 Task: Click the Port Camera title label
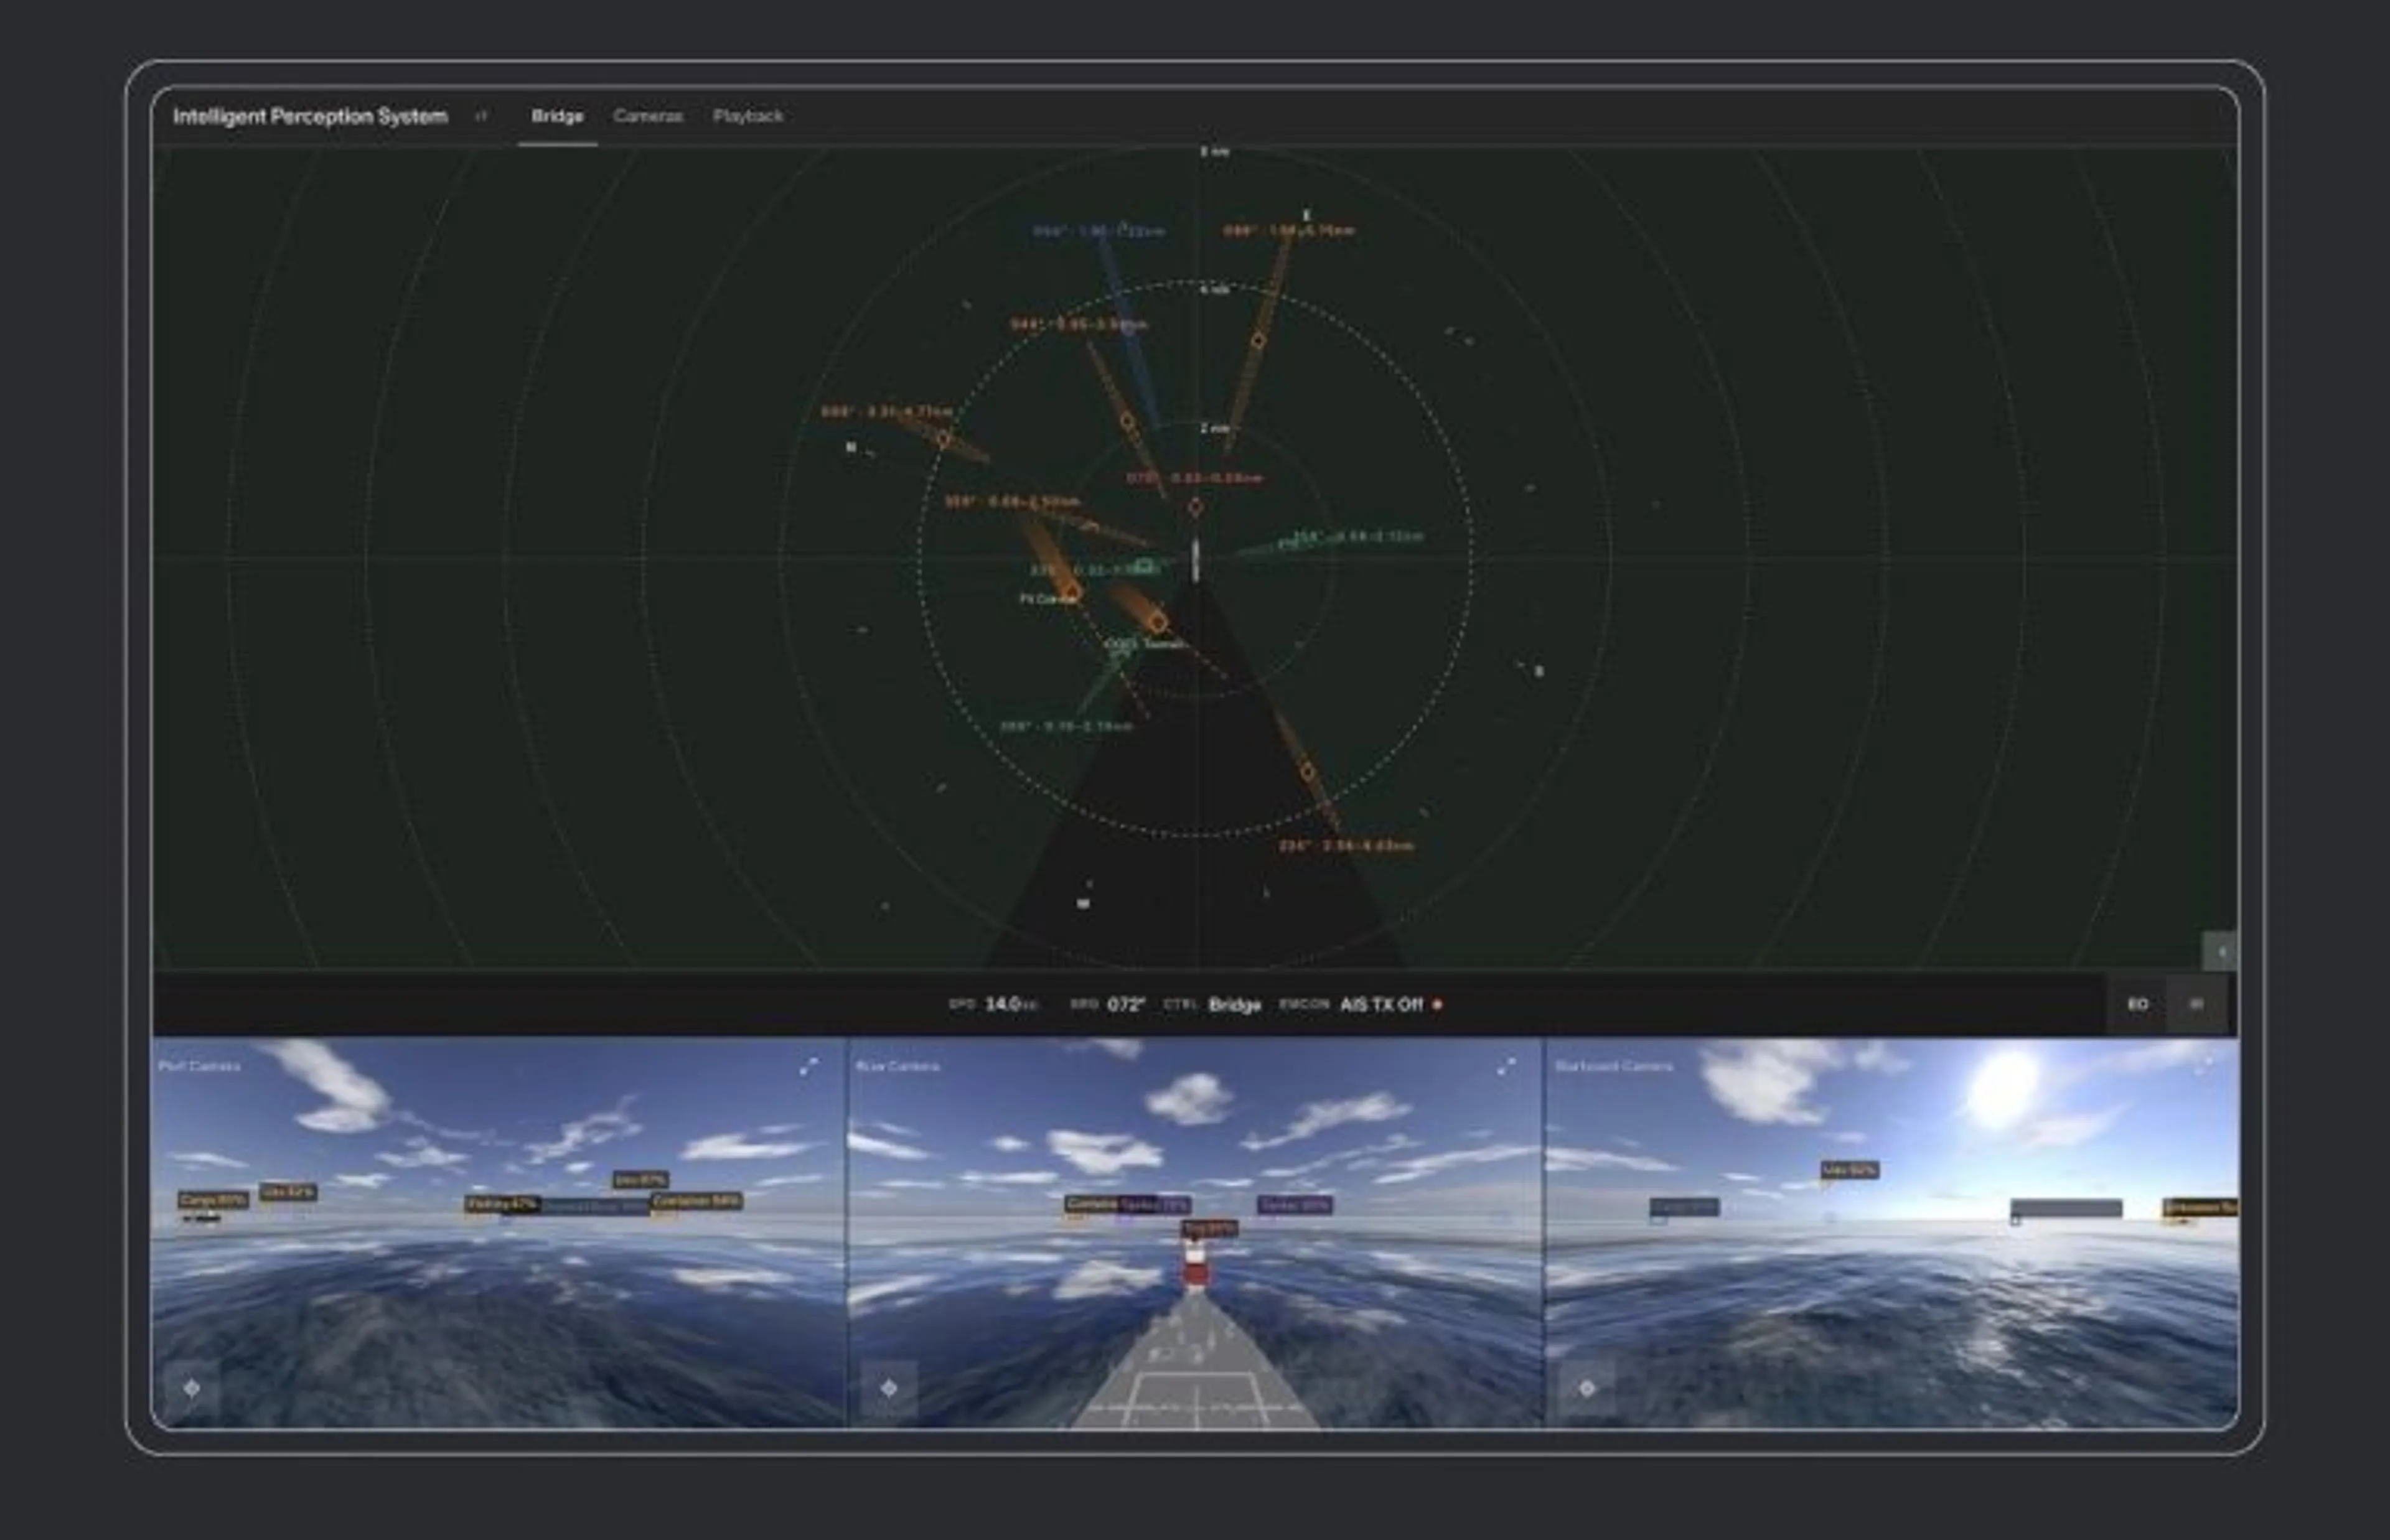pyautogui.click(x=199, y=1066)
